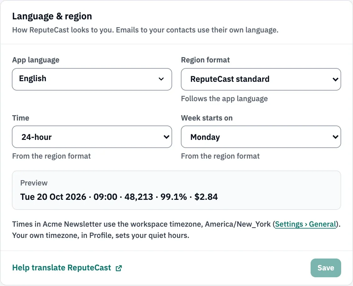Click the App language label
The image size is (353, 286).
click(x=36, y=60)
